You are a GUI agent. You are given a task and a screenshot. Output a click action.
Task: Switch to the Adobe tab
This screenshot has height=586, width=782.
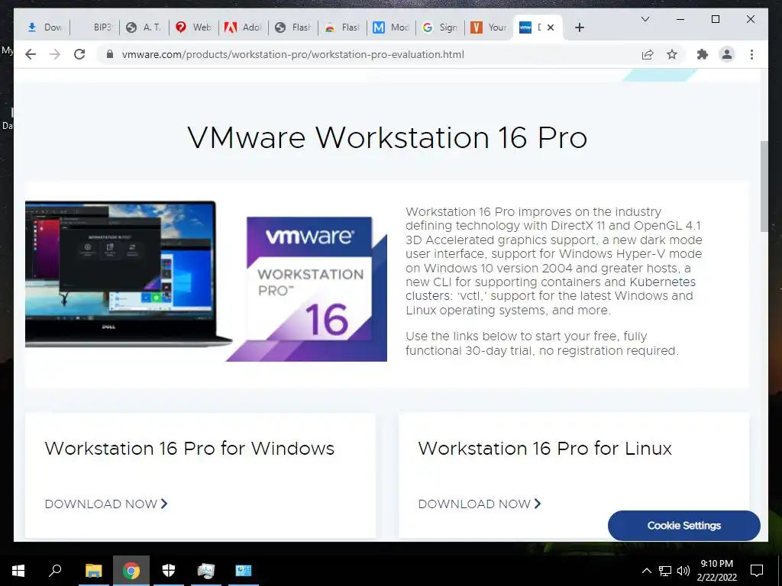coord(243,28)
